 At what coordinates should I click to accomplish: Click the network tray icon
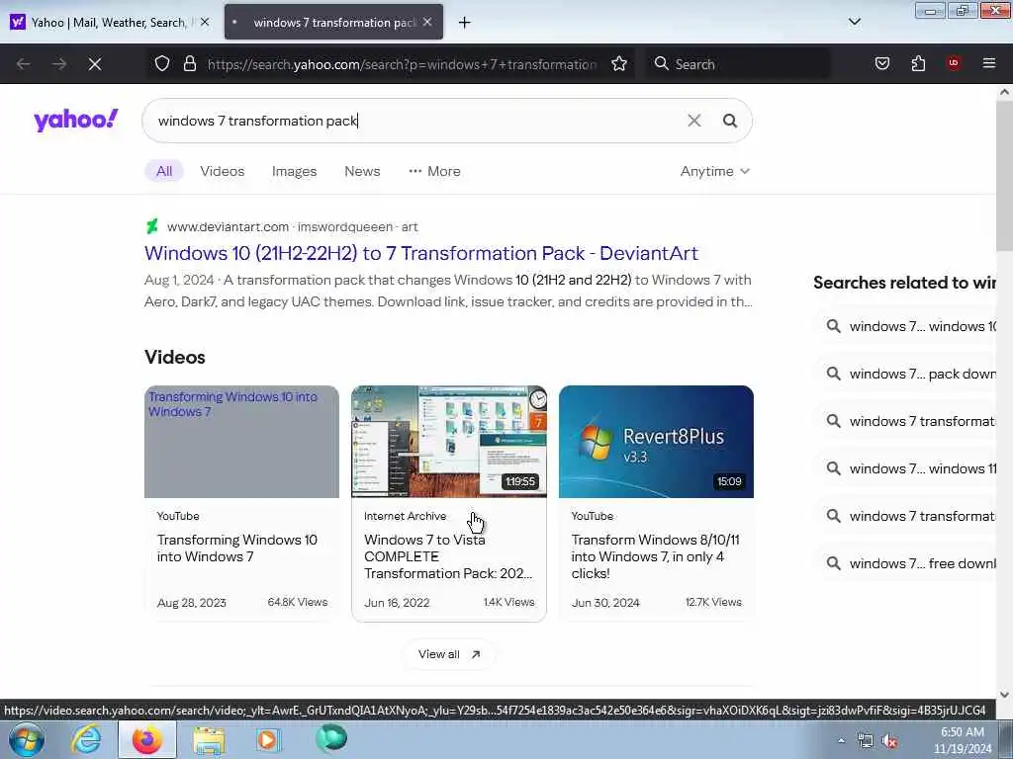point(865,741)
